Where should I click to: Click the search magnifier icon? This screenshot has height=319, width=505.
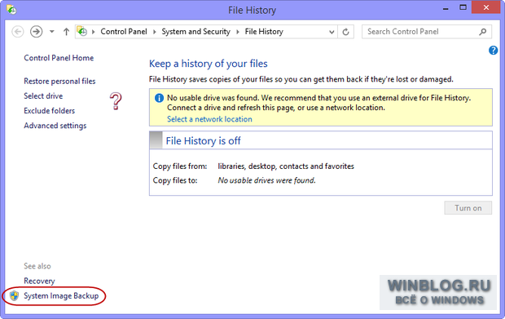[483, 32]
